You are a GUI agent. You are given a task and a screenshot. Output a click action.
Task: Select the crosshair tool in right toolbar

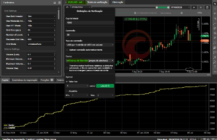[215, 9]
